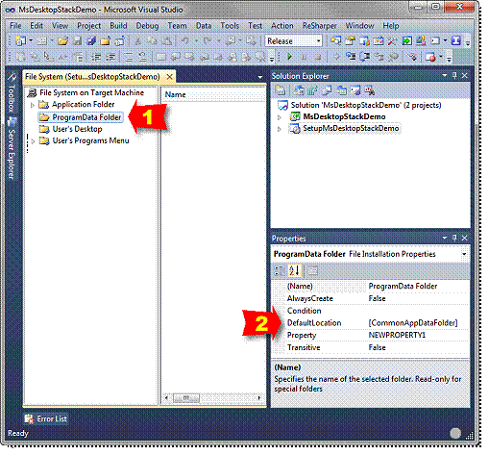Click the Redo toolbar icon
Image resolution: width=489 pixels, height=455 pixels.
pos(208,41)
